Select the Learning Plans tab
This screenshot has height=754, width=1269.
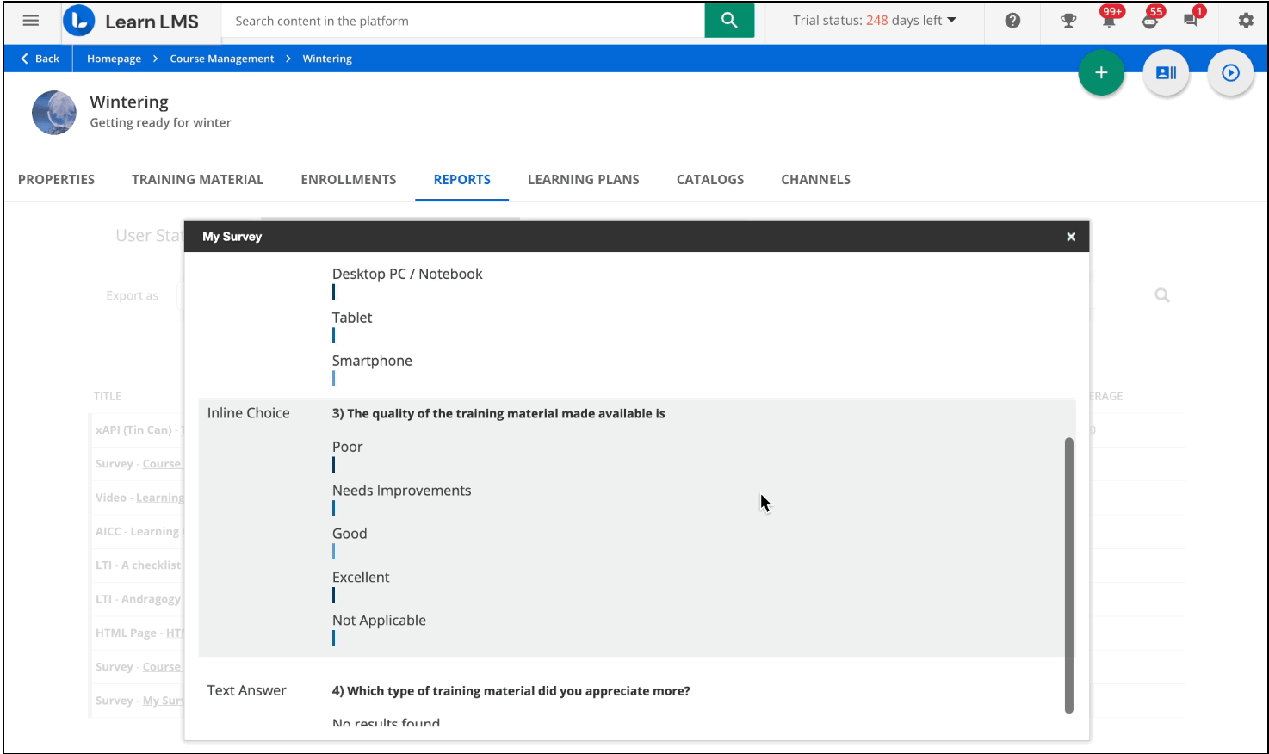pos(583,179)
